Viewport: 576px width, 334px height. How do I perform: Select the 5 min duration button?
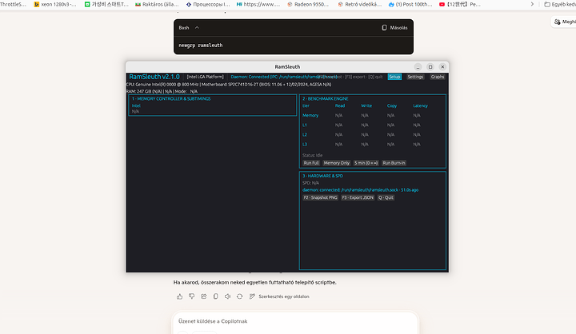pyautogui.click(x=366, y=163)
